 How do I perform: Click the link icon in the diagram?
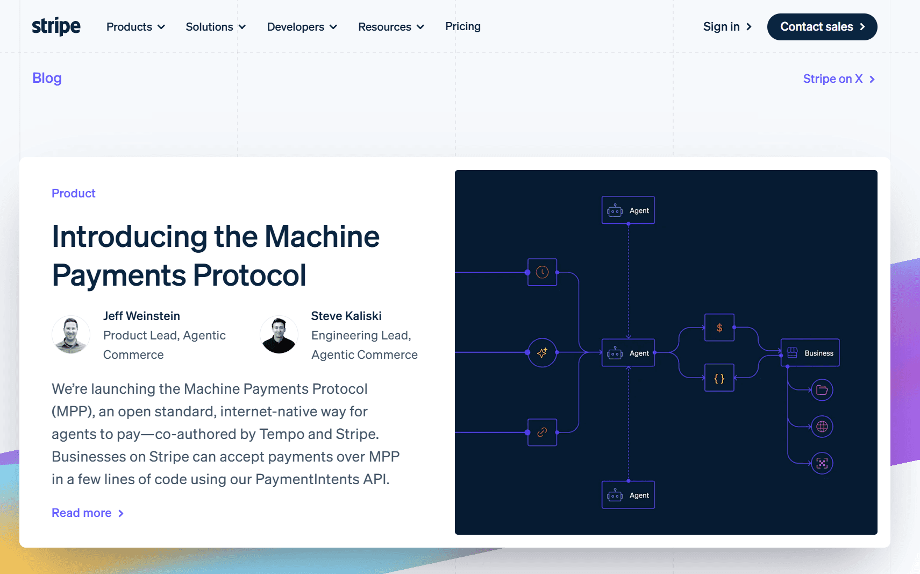(542, 433)
